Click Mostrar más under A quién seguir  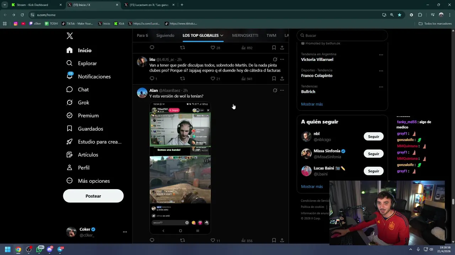pyautogui.click(x=312, y=187)
